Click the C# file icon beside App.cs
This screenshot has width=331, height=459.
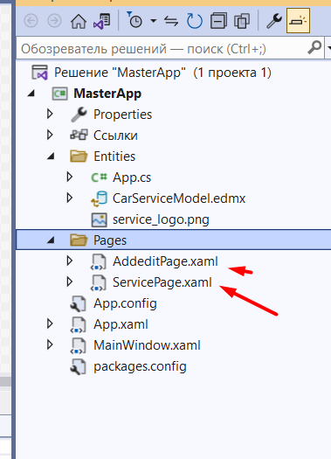tap(99, 177)
